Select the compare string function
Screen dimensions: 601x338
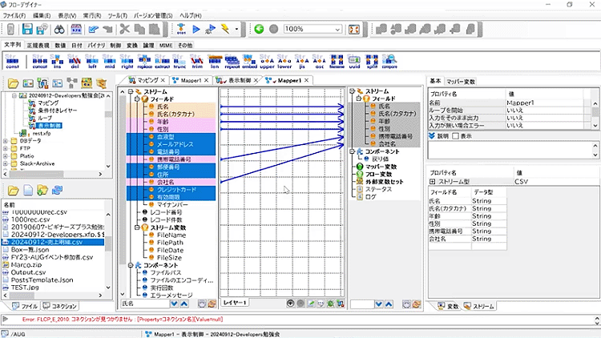pyautogui.click(x=389, y=62)
